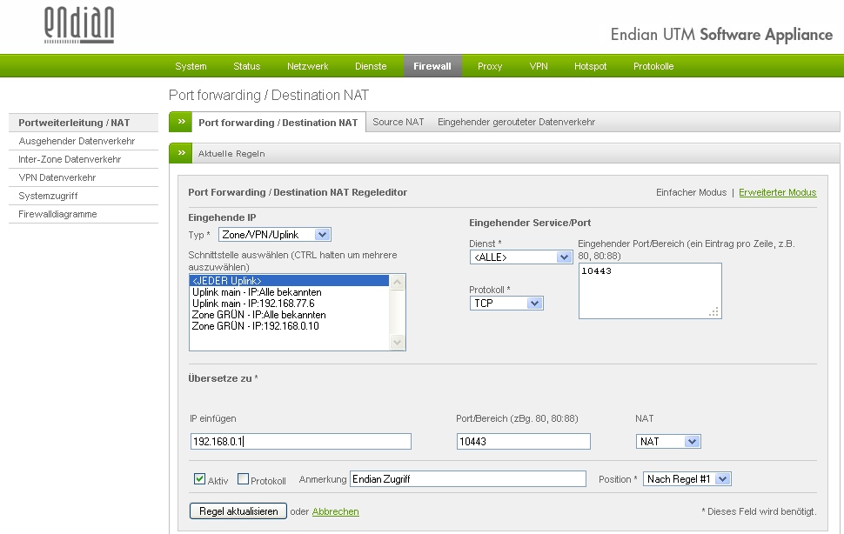Open the Typ dropdown Zone/VPN/Uplink
The height and width of the screenshot is (534, 844).
[x=275, y=234]
